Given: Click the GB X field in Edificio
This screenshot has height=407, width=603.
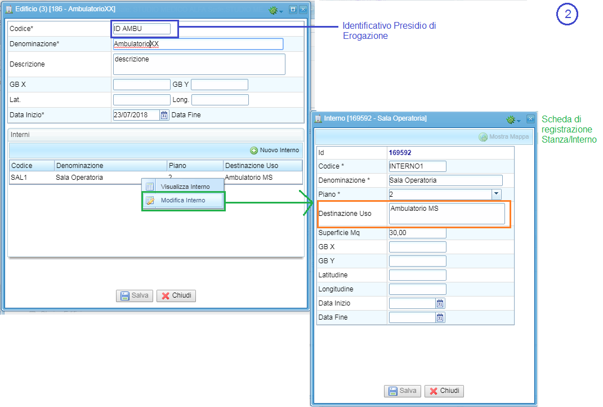Looking at the screenshot, I should [x=141, y=85].
